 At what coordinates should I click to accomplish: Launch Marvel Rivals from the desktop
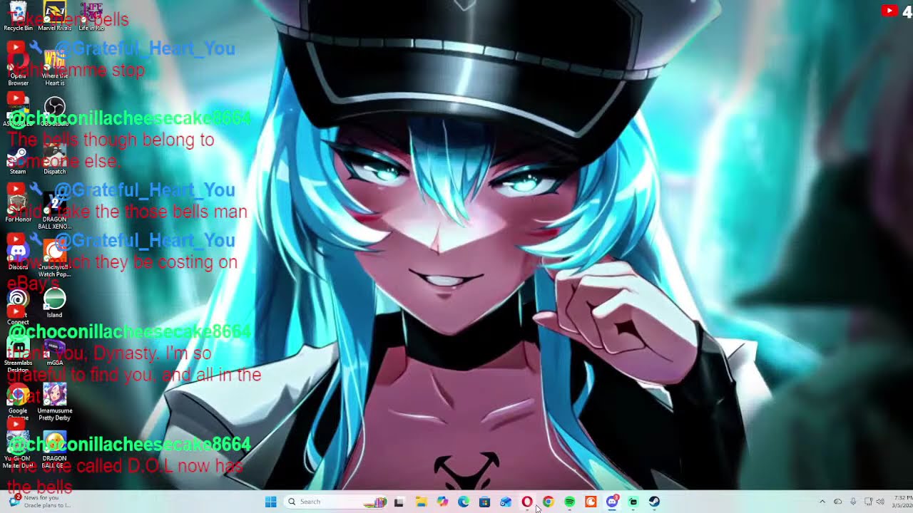pos(55,16)
